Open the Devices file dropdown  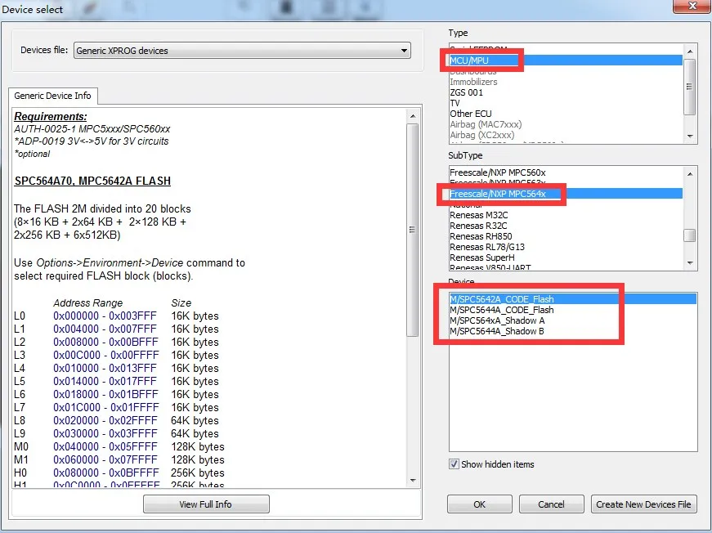242,51
